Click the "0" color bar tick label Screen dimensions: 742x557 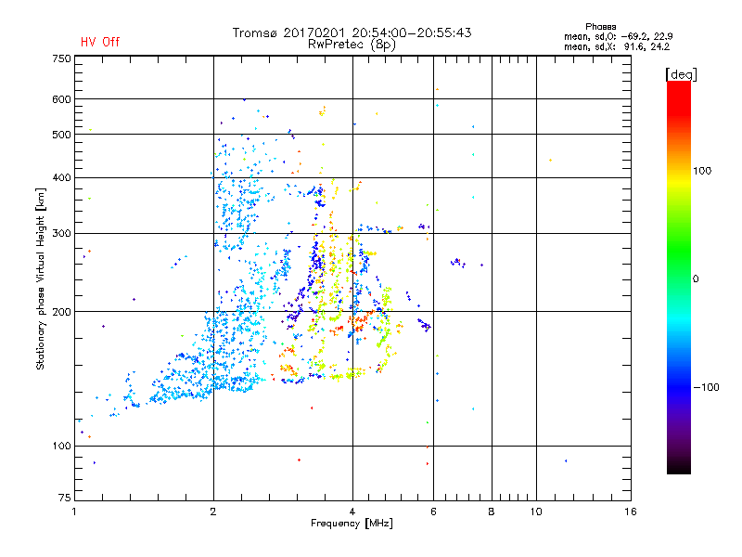click(696, 279)
